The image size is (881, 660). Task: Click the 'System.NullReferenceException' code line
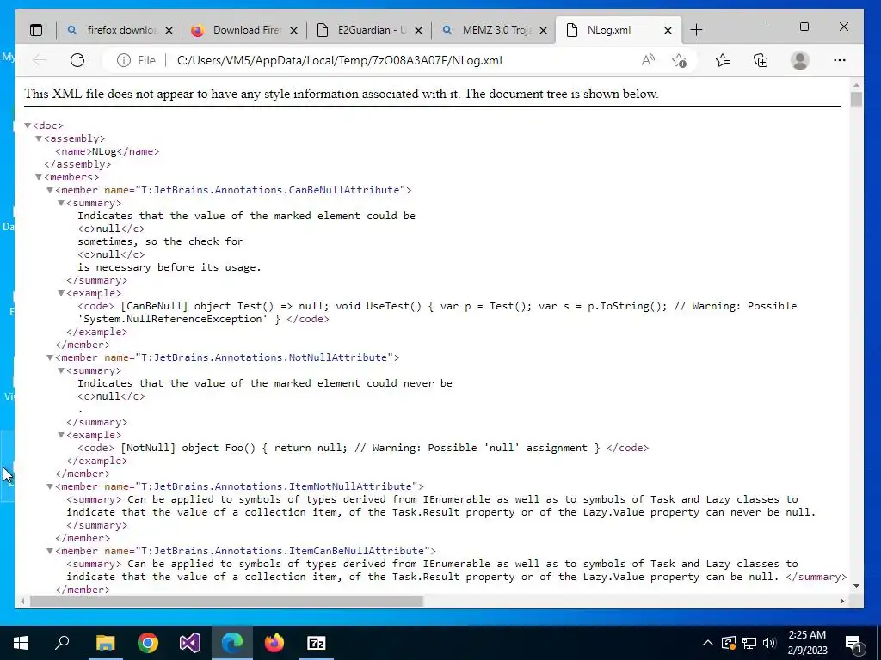pos(203,320)
